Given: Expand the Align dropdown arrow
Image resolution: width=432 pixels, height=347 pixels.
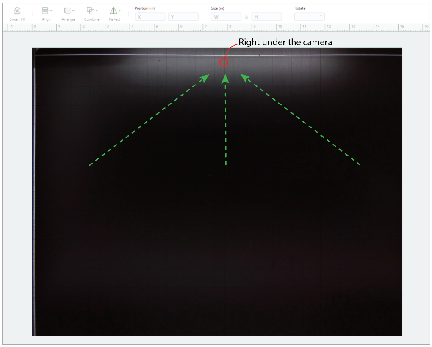Looking at the screenshot, I should pos(51,11).
